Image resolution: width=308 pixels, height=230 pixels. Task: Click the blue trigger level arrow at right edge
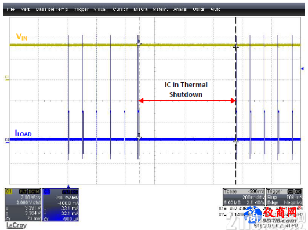point(303,68)
